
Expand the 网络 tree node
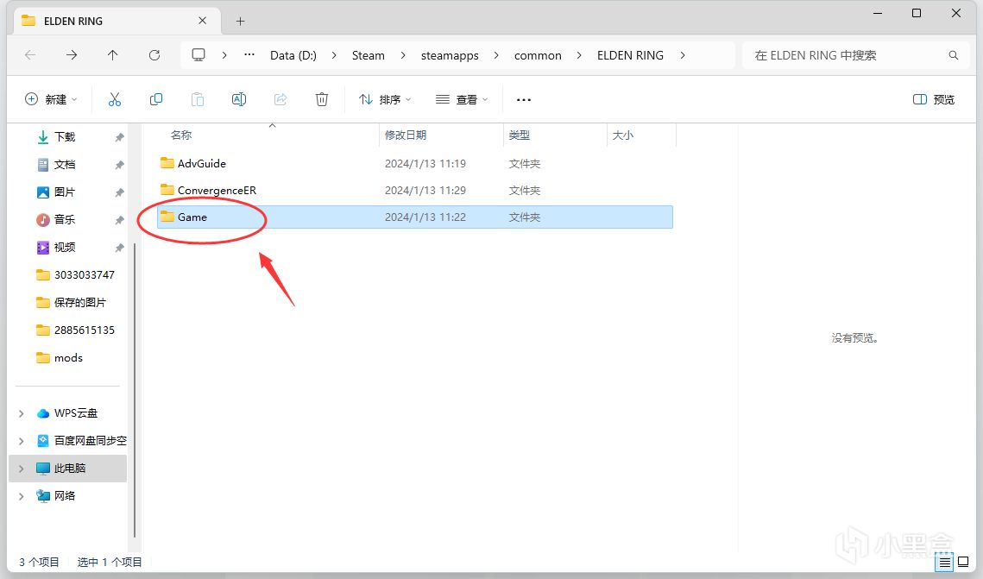[22, 496]
